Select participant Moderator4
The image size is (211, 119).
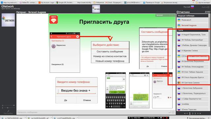coord(193,20)
